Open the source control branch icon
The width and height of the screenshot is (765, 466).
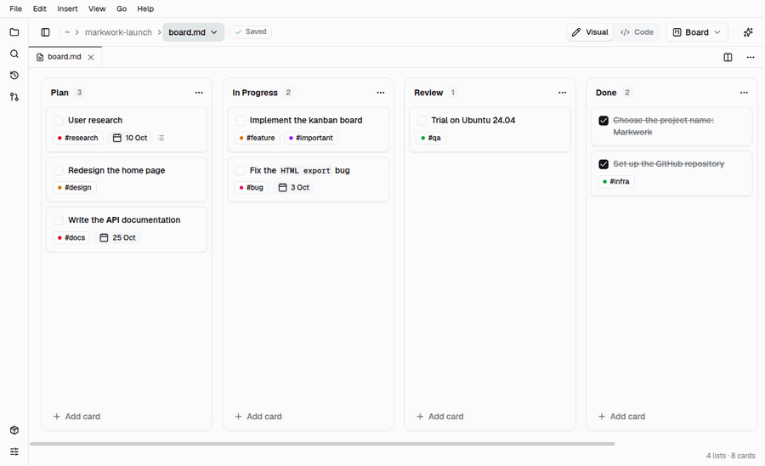(x=14, y=97)
